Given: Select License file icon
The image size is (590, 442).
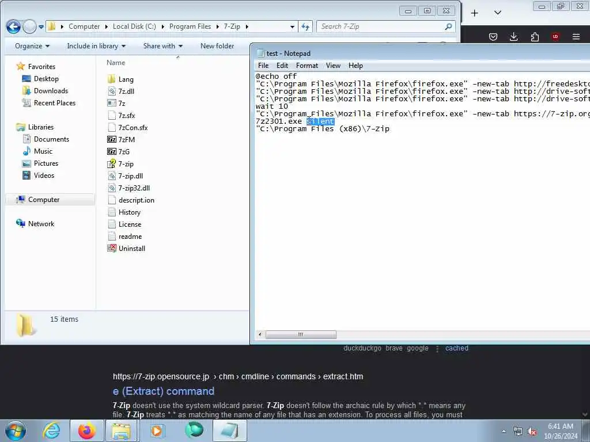Looking at the screenshot, I should pos(111,224).
